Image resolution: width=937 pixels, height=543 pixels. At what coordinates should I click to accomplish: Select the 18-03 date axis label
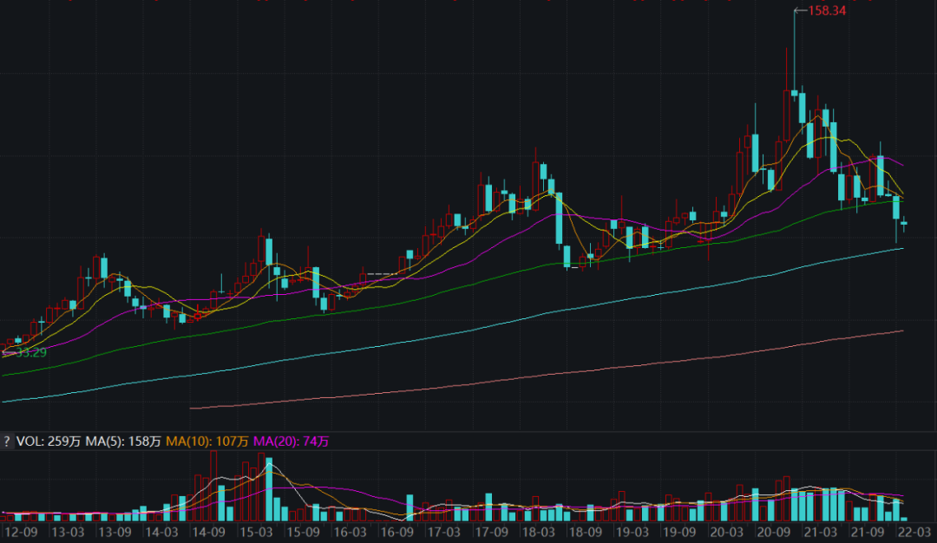pyautogui.click(x=539, y=532)
